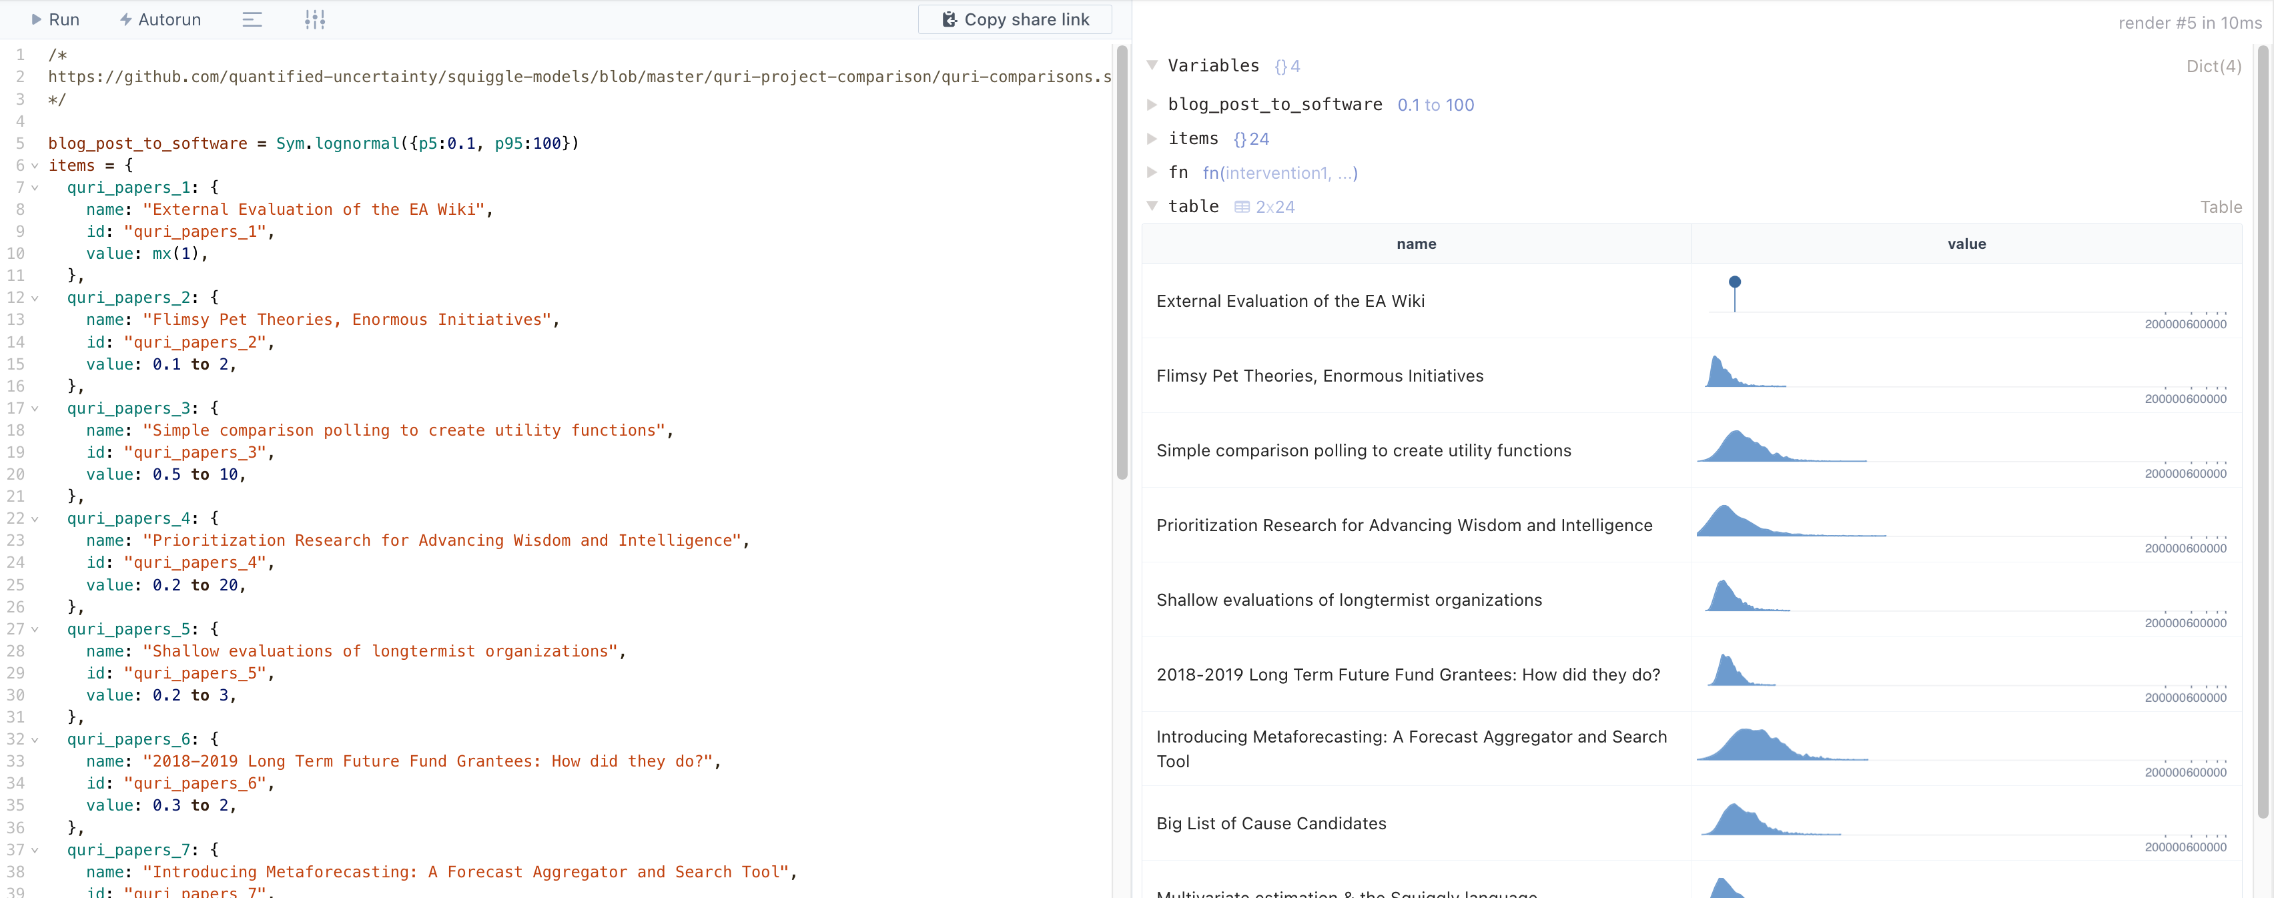Viewport: 2274px width, 898px height.
Task: Click the format code lines icon
Action: 252,19
